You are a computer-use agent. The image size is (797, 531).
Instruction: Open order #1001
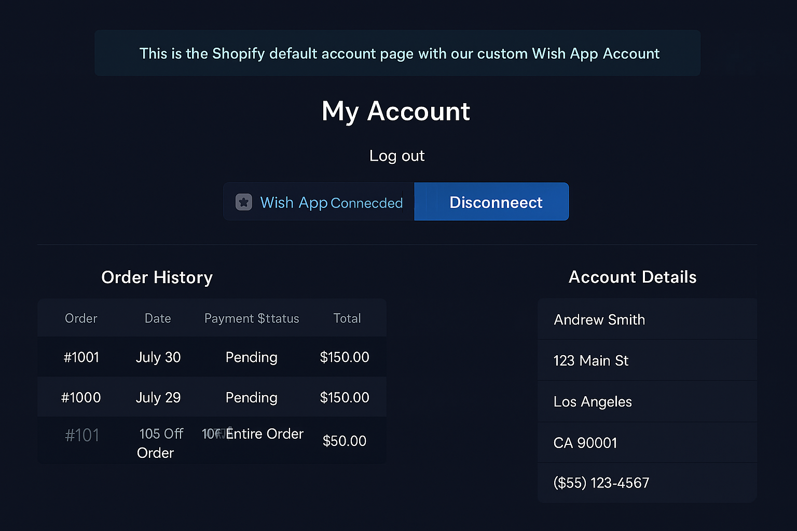pos(81,357)
